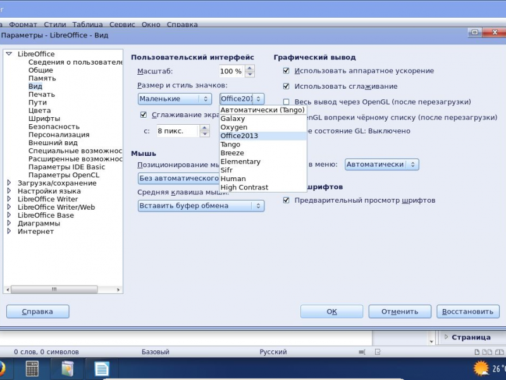Switch to multi-page view in status bar
This screenshot has width=506, height=380.
(x=487, y=352)
